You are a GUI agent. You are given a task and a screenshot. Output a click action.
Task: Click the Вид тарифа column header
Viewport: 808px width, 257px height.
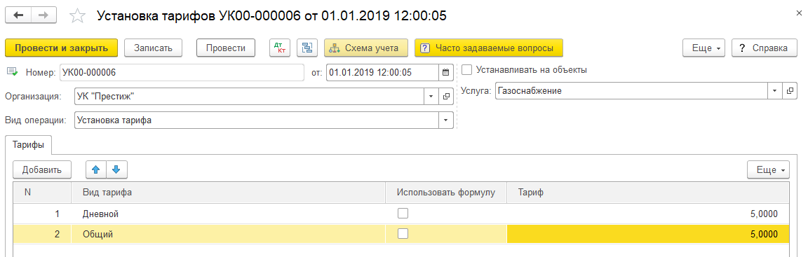(228, 193)
